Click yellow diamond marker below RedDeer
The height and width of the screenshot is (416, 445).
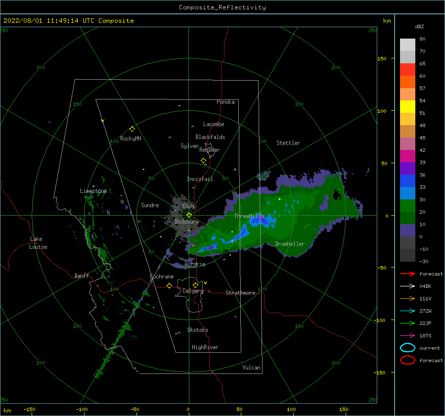(204, 161)
